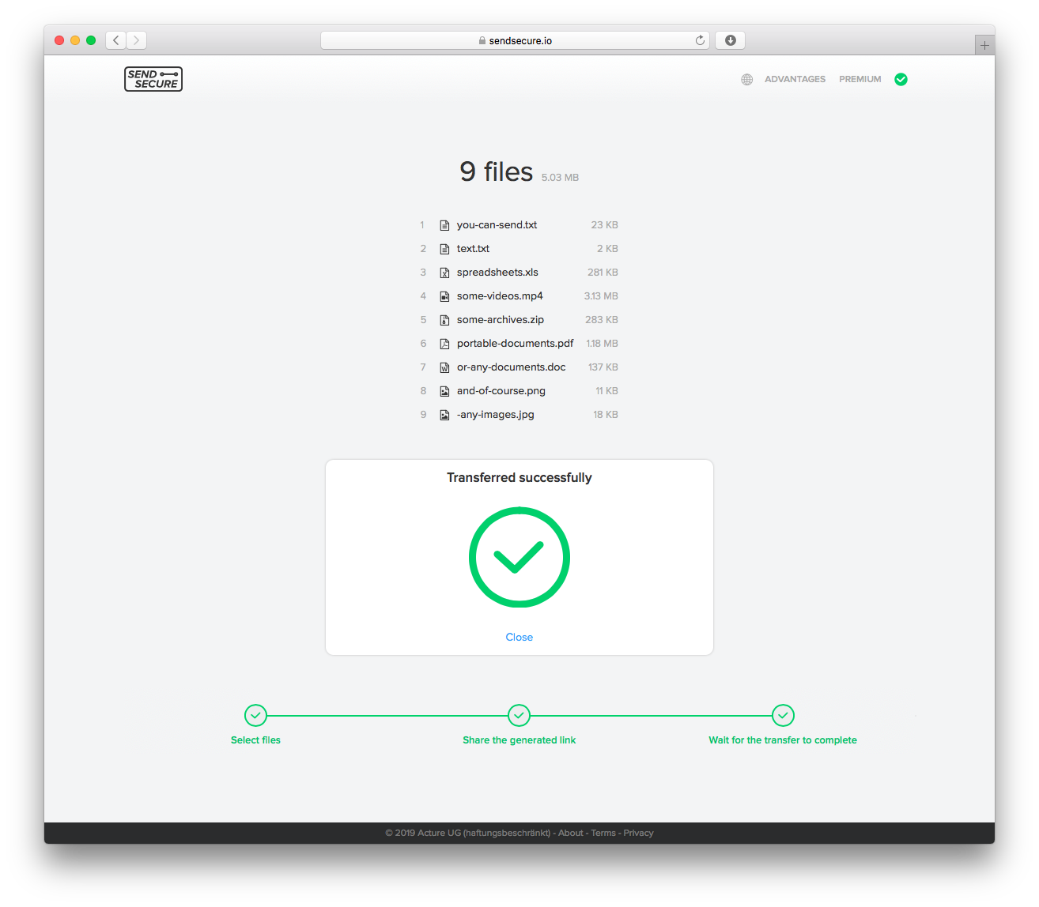Open the ADVANTAGES menu
The width and height of the screenshot is (1039, 907).
[x=795, y=79]
